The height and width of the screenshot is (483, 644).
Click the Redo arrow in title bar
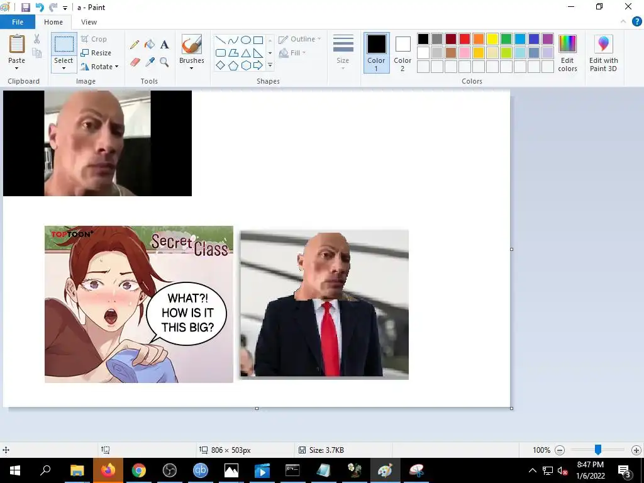(53, 8)
